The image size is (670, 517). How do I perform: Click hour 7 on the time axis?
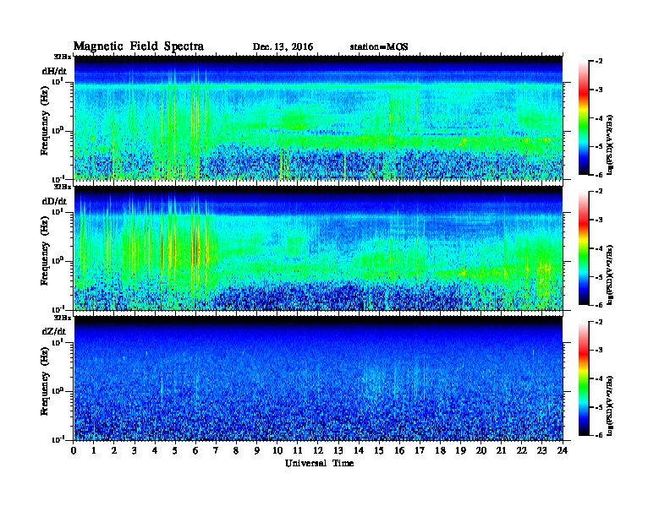217,451
